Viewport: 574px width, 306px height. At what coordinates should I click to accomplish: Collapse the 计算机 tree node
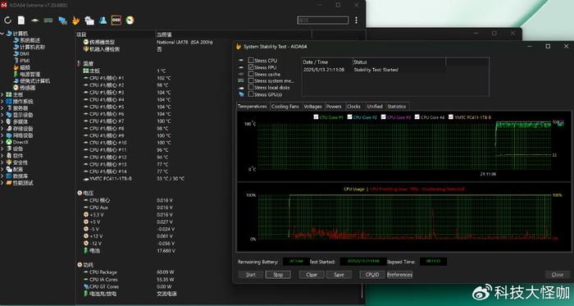point(2,34)
